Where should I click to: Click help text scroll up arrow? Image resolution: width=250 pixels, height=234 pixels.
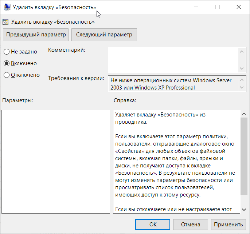point(244,114)
